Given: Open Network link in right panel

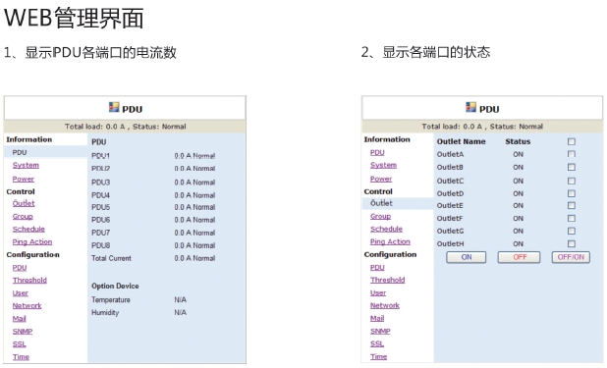Looking at the screenshot, I should (x=384, y=305).
